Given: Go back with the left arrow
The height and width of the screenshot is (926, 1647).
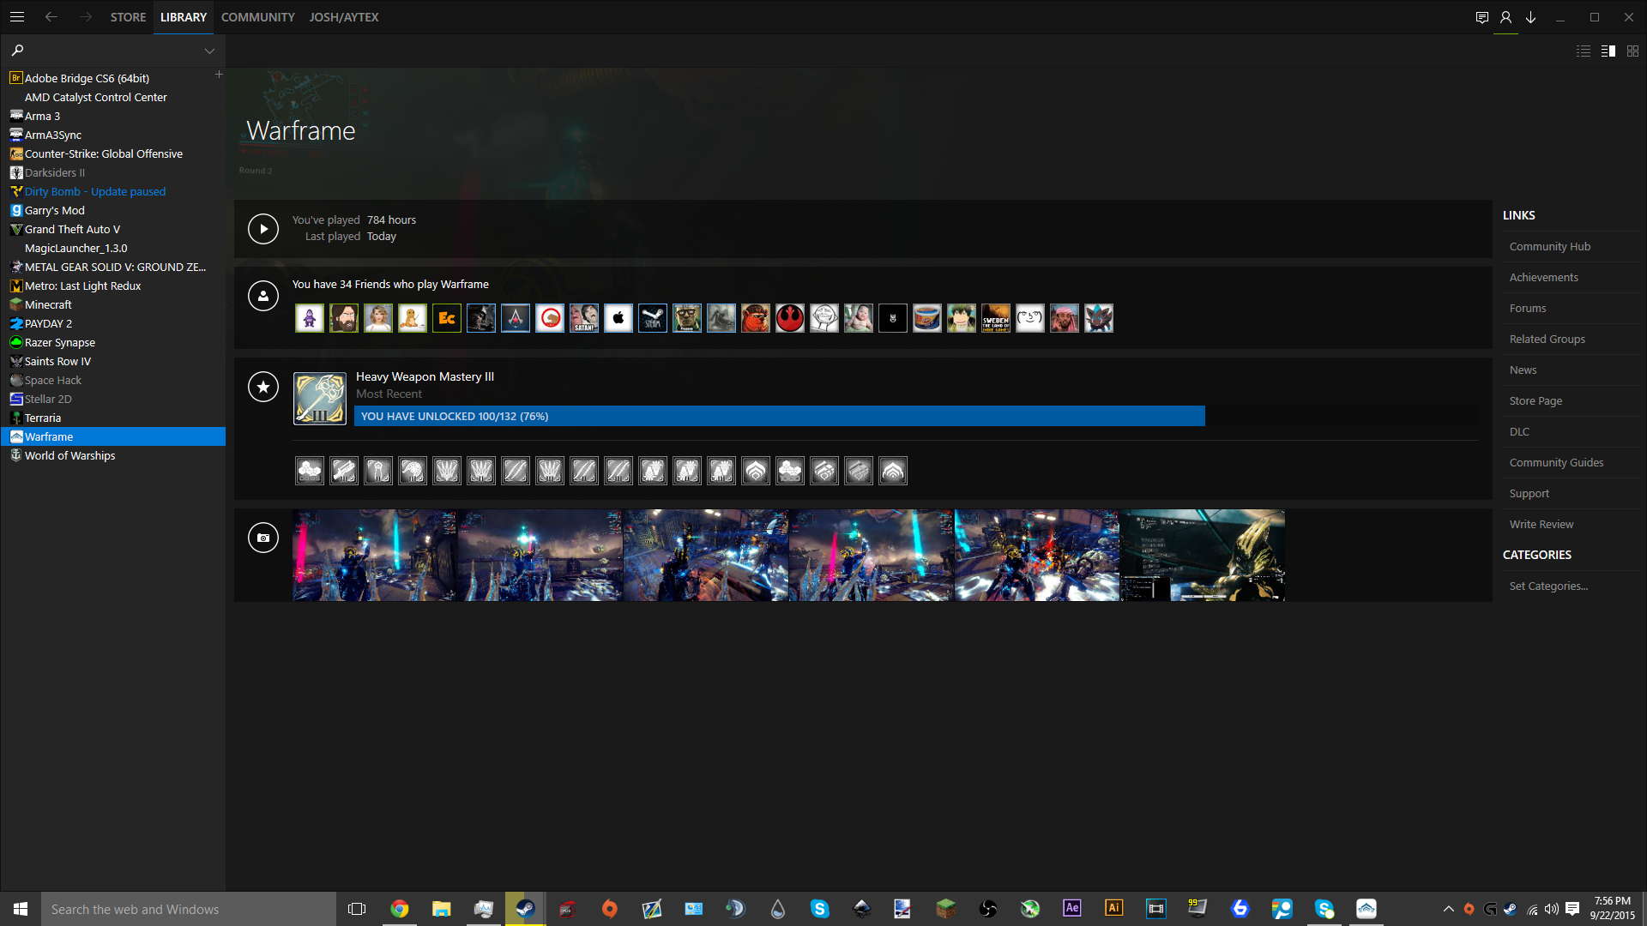Looking at the screenshot, I should coord(51,17).
